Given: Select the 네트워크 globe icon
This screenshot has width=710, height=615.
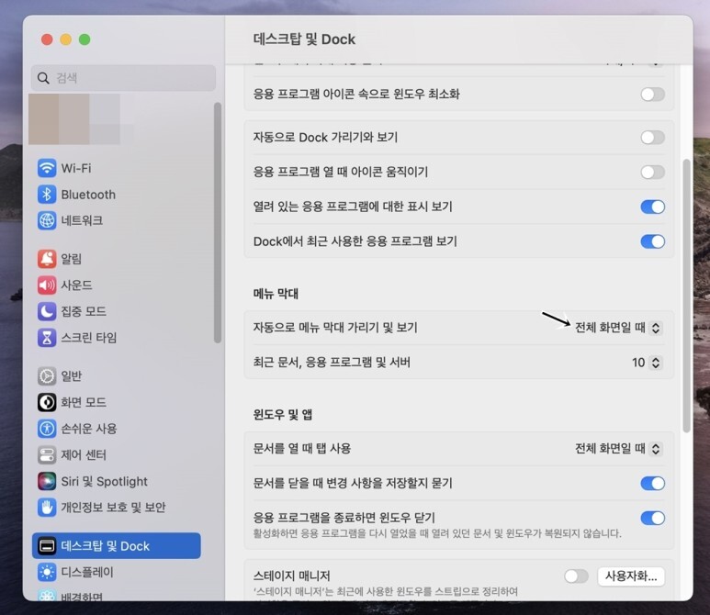Looking at the screenshot, I should click(47, 220).
